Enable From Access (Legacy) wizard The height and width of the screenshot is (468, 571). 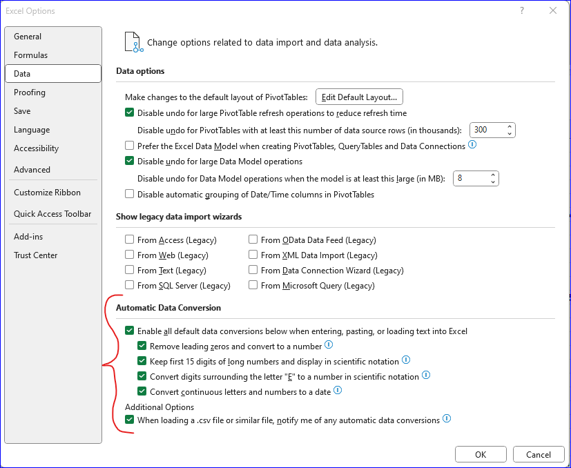[x=129, y=240]
